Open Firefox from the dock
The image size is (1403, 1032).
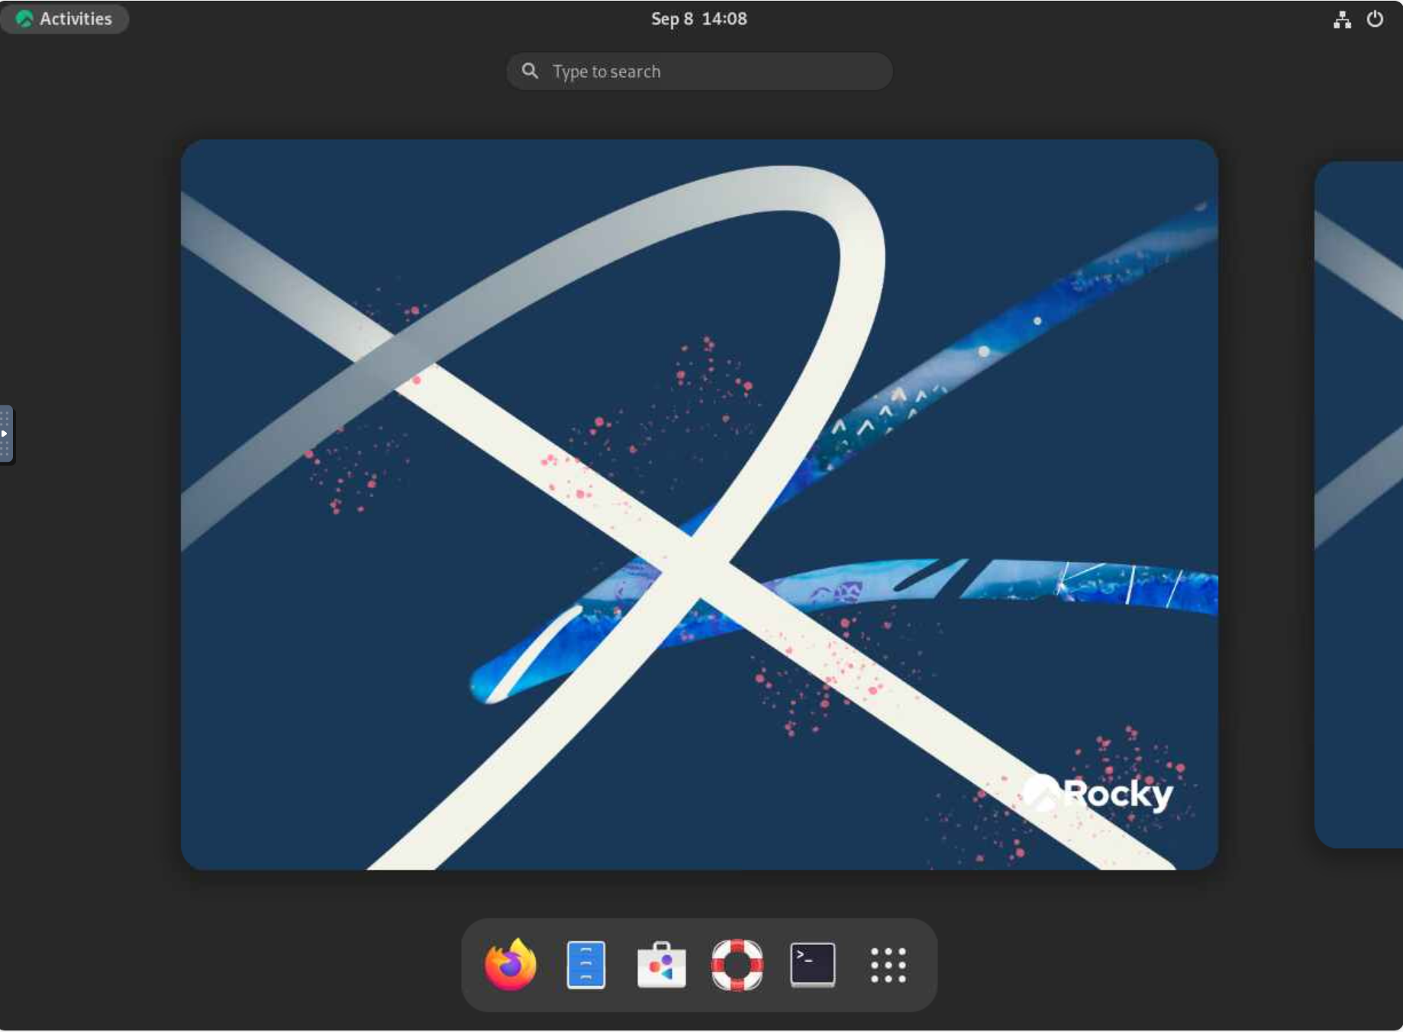(510, 966)
